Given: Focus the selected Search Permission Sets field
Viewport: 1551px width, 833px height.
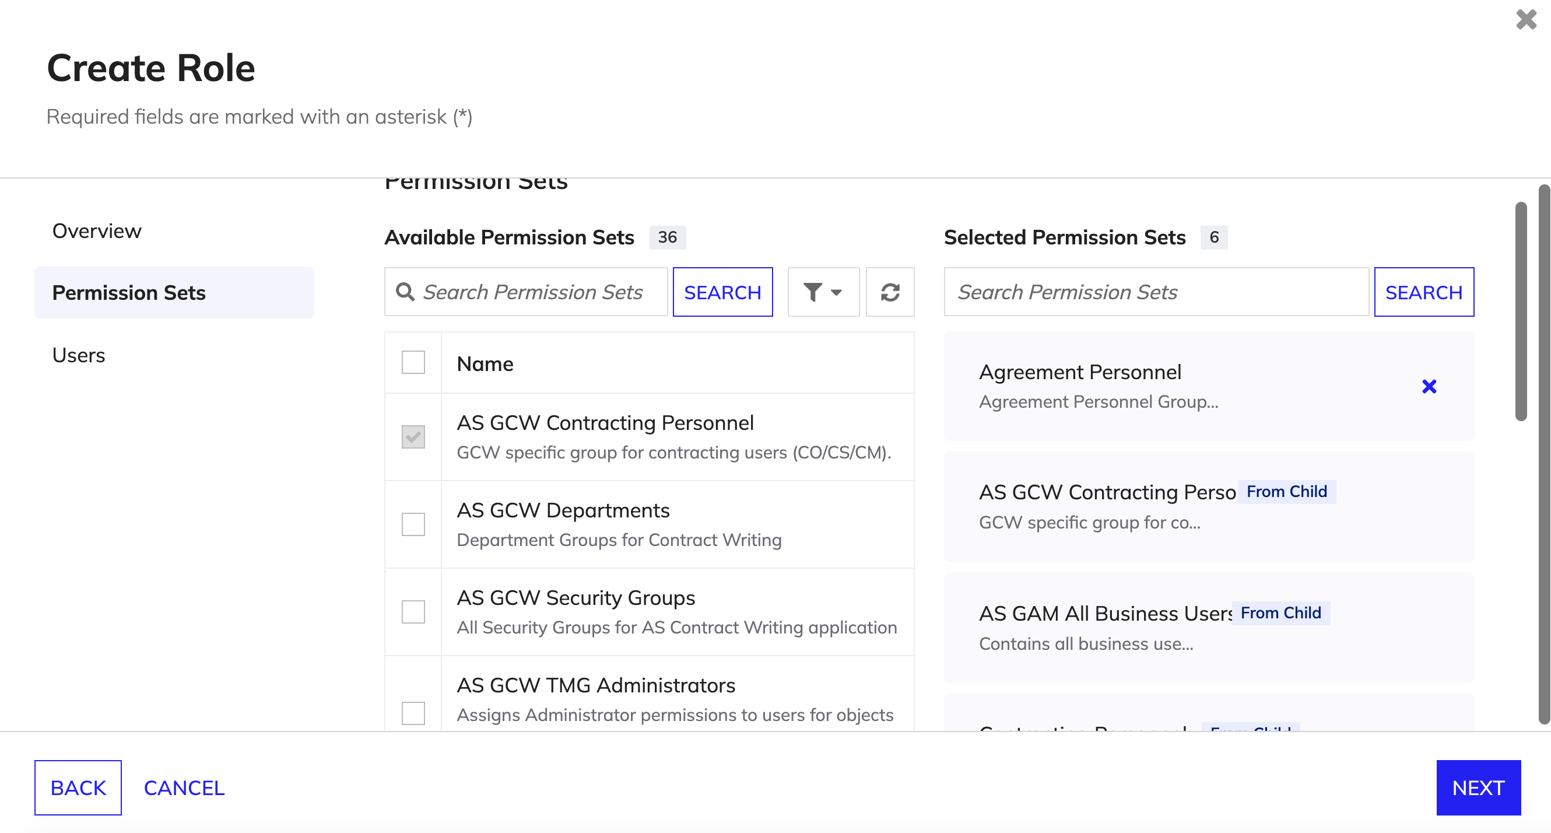Looking at the screenshot, I should point(1156,292).
